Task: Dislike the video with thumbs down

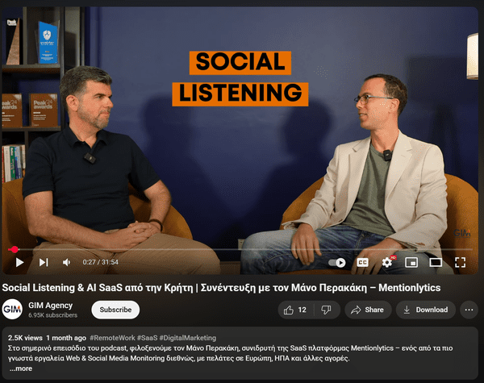Action: 327,310
